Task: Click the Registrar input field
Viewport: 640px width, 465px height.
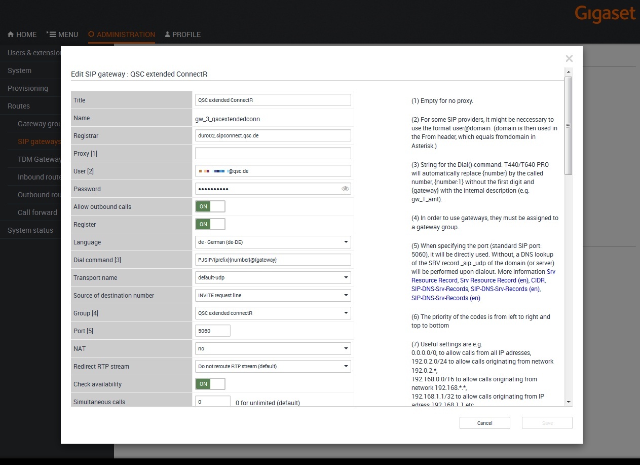Action: (273, 135)
